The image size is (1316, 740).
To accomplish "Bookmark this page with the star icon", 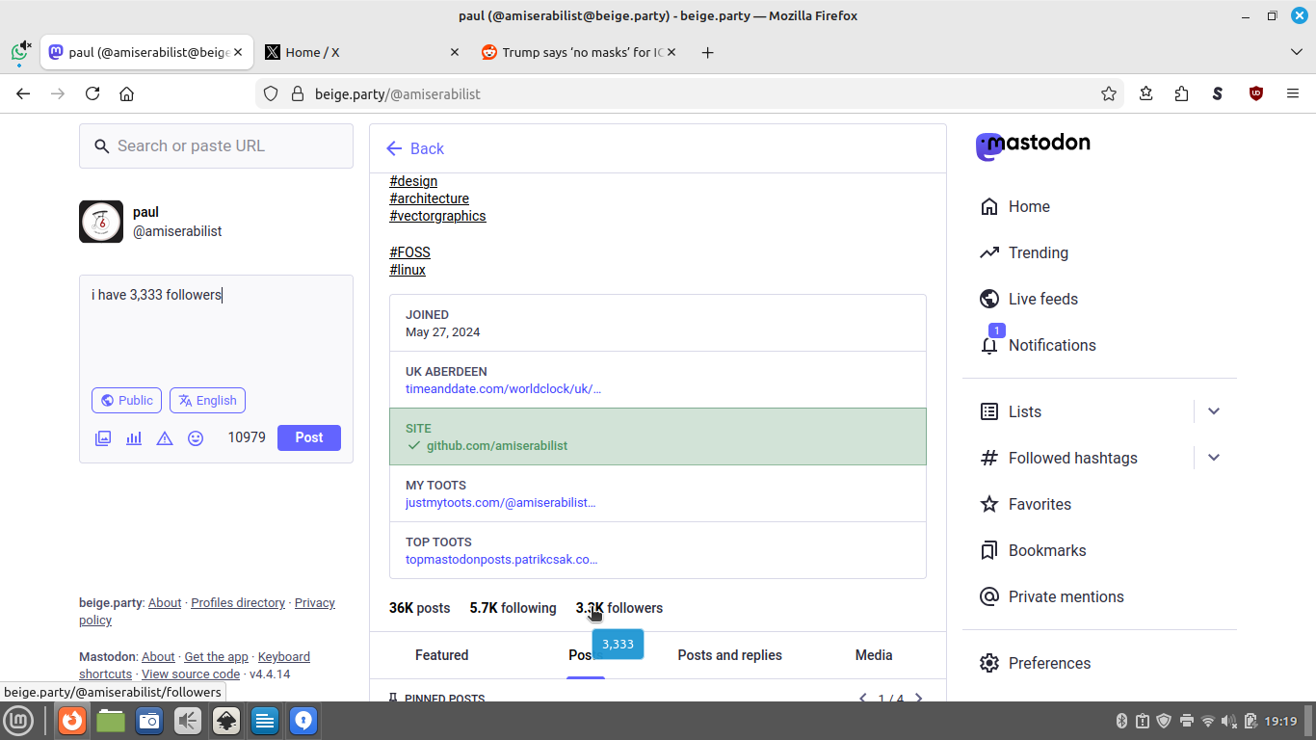I will click(x=1109, y=93).
